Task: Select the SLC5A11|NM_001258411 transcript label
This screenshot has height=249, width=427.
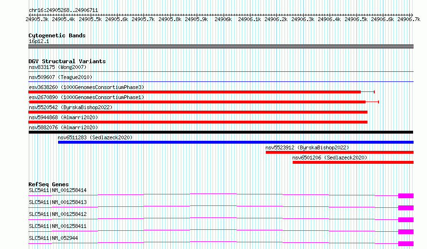Action: pos(58,226)
